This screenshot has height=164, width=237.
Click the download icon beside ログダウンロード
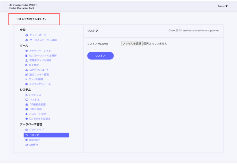point(27,70)
